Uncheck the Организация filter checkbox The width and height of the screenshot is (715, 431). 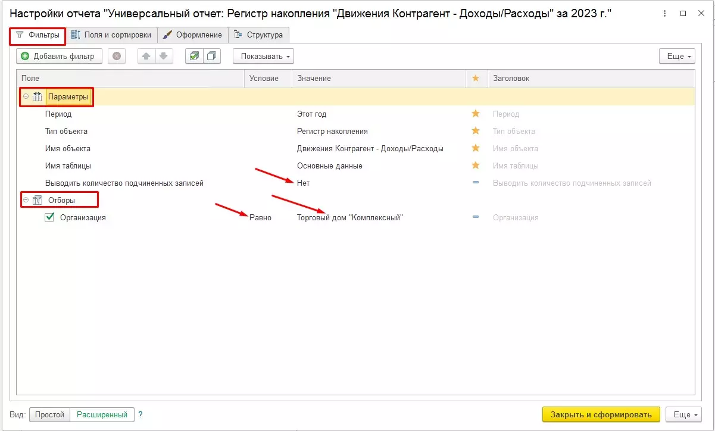(x=50, y=217)
